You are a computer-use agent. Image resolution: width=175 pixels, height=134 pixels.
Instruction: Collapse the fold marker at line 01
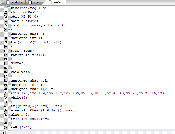coord(9,8)
